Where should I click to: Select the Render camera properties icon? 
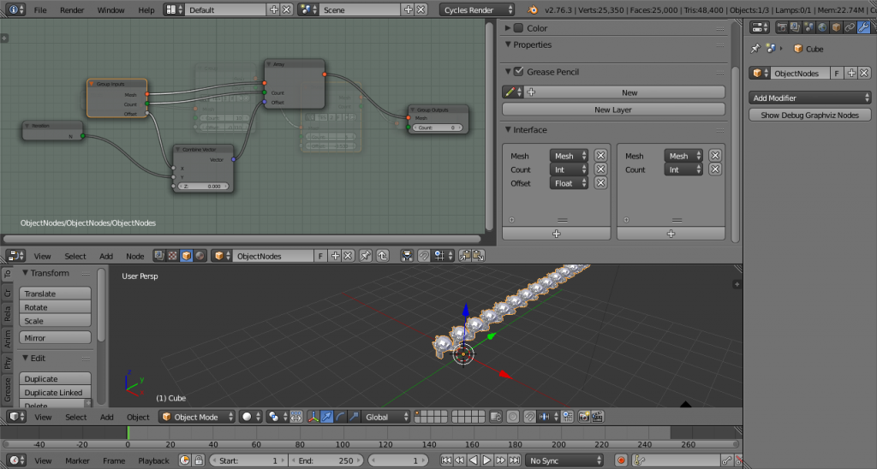[x=782, y=27]
